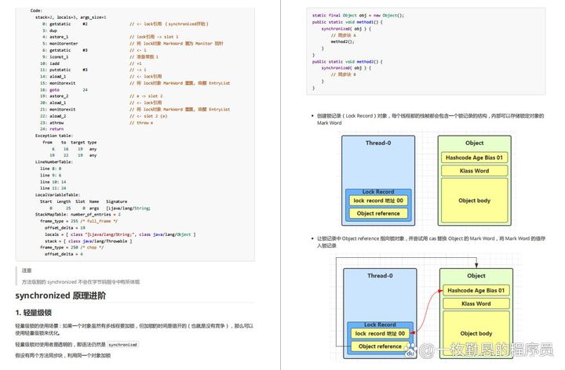Click the "offset_delta = 4" line
Screen dimensions: 565x370
[64, 254]
